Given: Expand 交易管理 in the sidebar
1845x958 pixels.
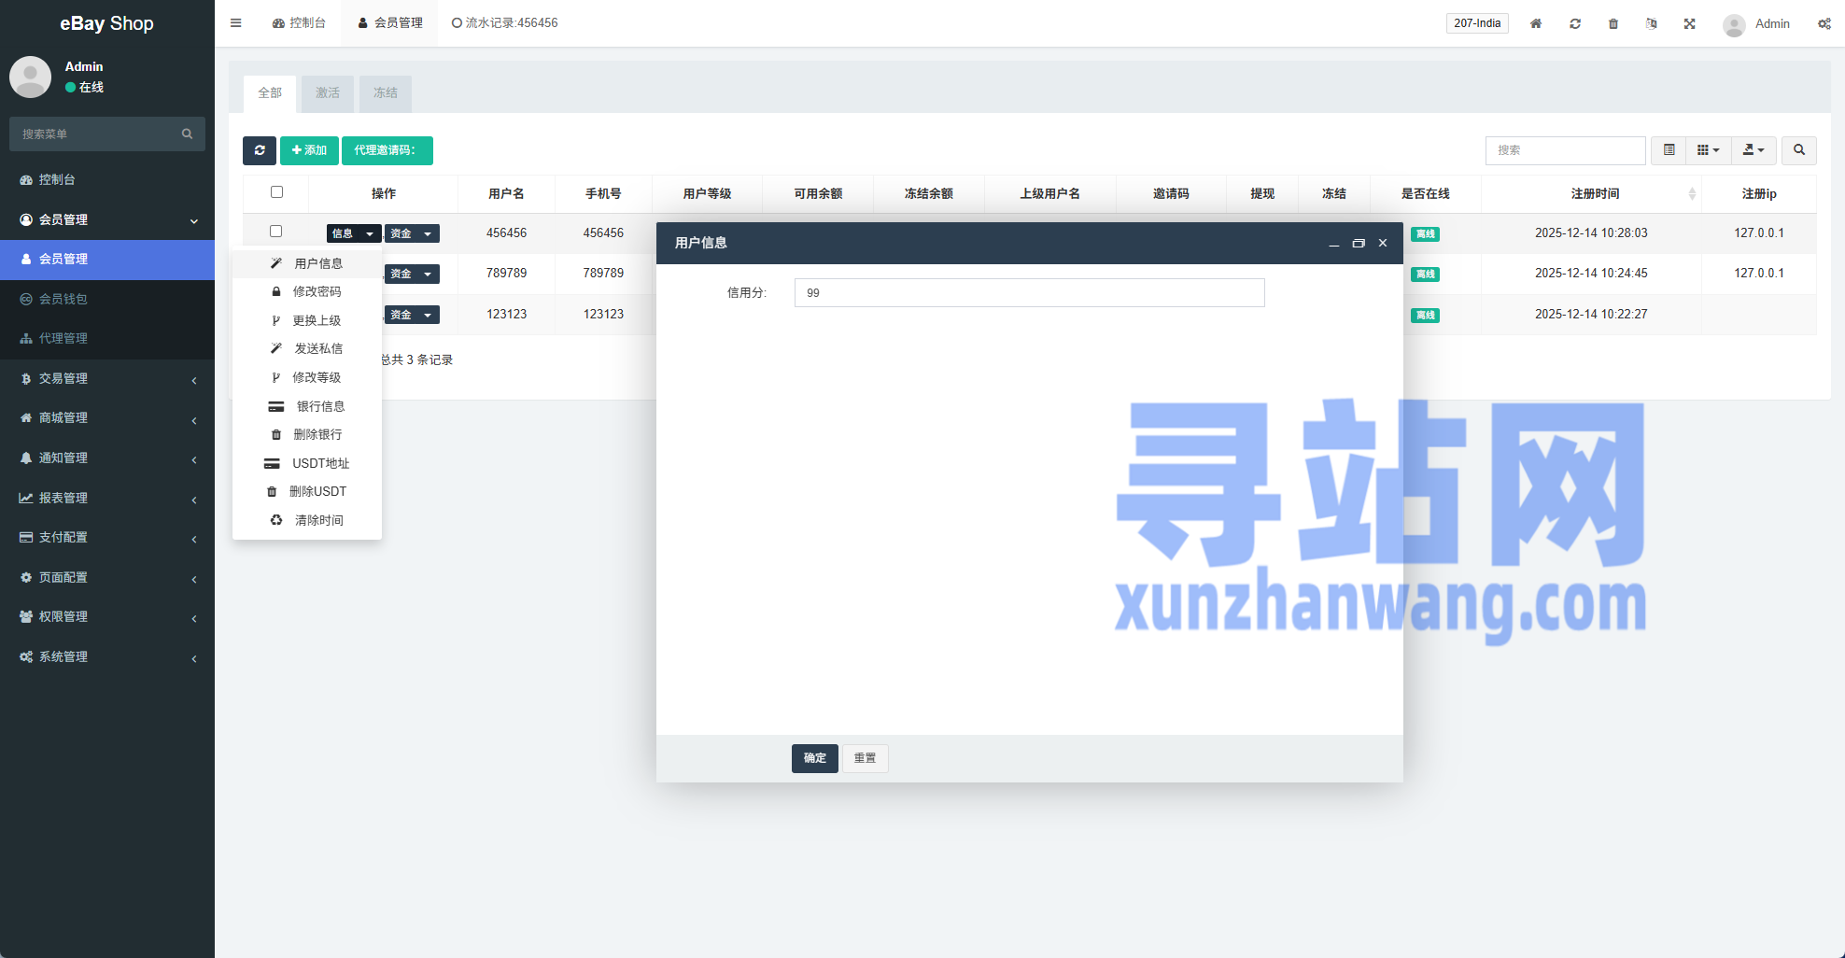Looking at the screenshot, I should click(107, 378).
